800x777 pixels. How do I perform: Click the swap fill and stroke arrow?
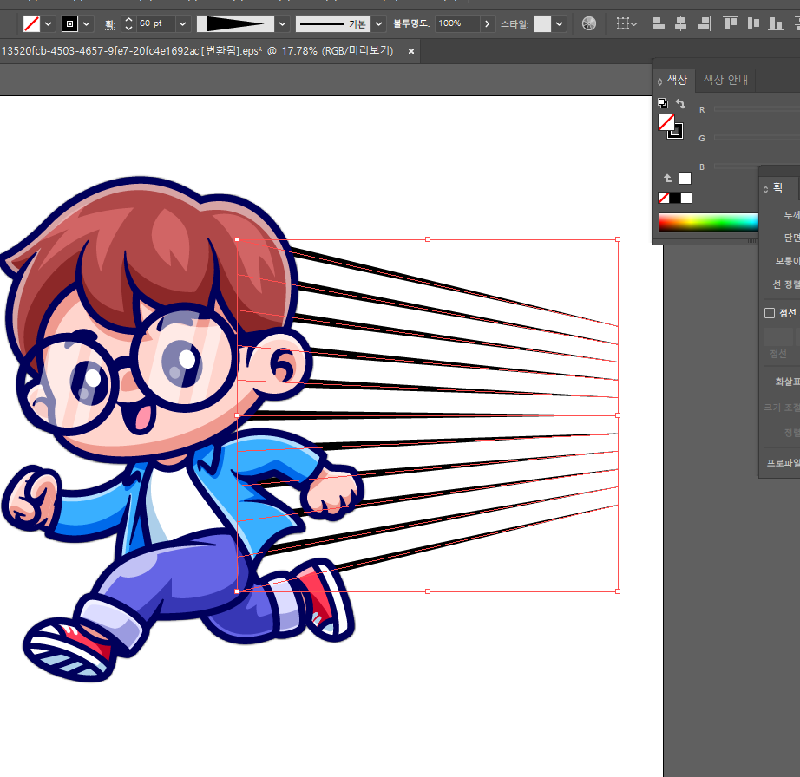(x=680, y=103)
